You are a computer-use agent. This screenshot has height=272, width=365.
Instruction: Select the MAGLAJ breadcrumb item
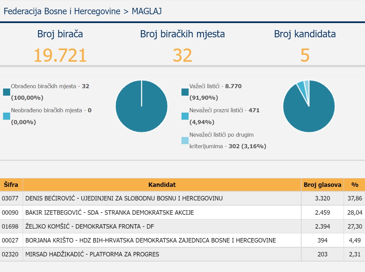pyautogui.click(x=147, y=11)
